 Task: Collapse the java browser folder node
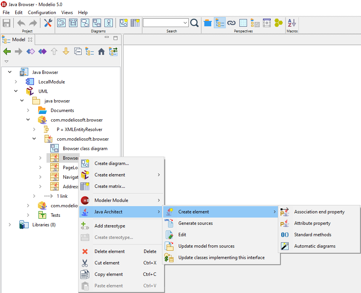click(22, 101)
